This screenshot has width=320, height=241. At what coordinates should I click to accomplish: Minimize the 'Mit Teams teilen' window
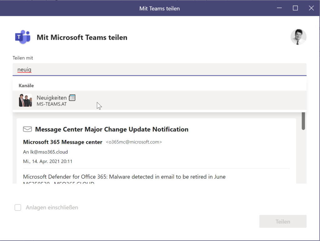pos(279,8)
